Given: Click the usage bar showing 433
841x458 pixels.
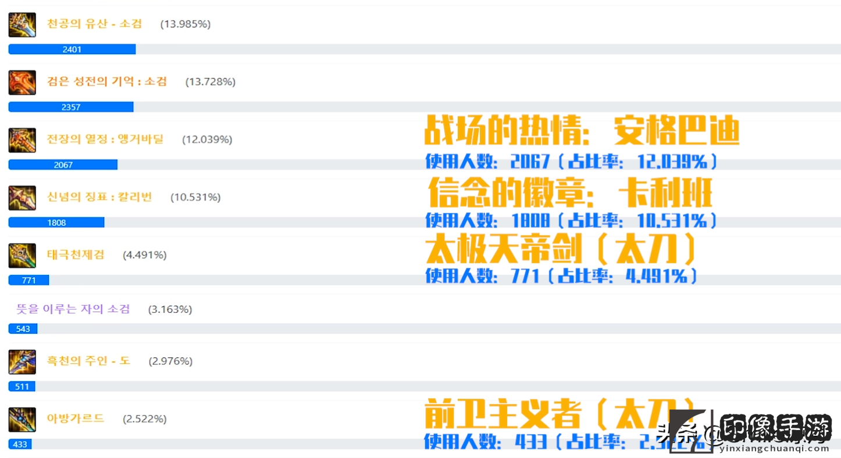Looking at the screenshot, I should click(20, 444).
